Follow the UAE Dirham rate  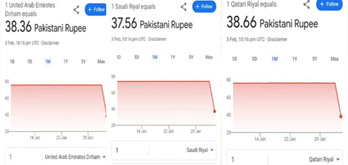tap(96, 10)
